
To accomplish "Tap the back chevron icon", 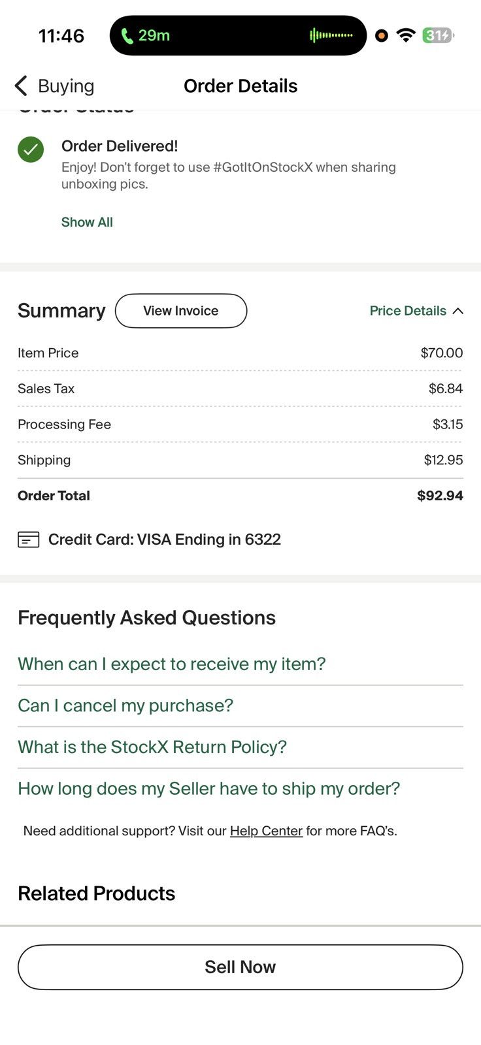I will point(21,86).
